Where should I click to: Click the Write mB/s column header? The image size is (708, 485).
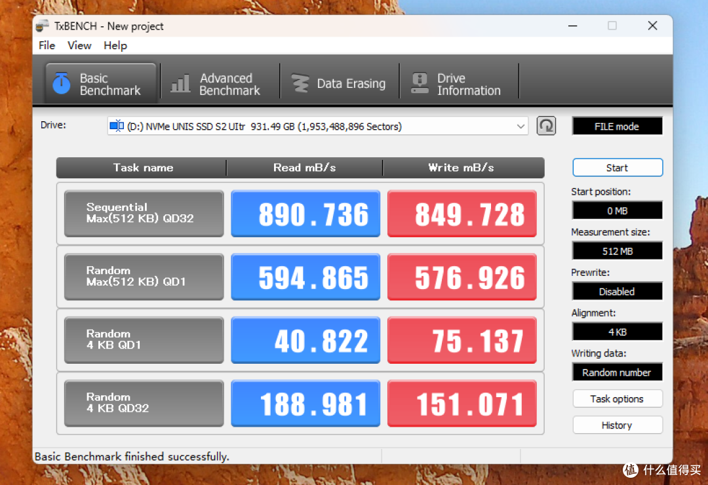pyautogui.click(x=463, y=168)
